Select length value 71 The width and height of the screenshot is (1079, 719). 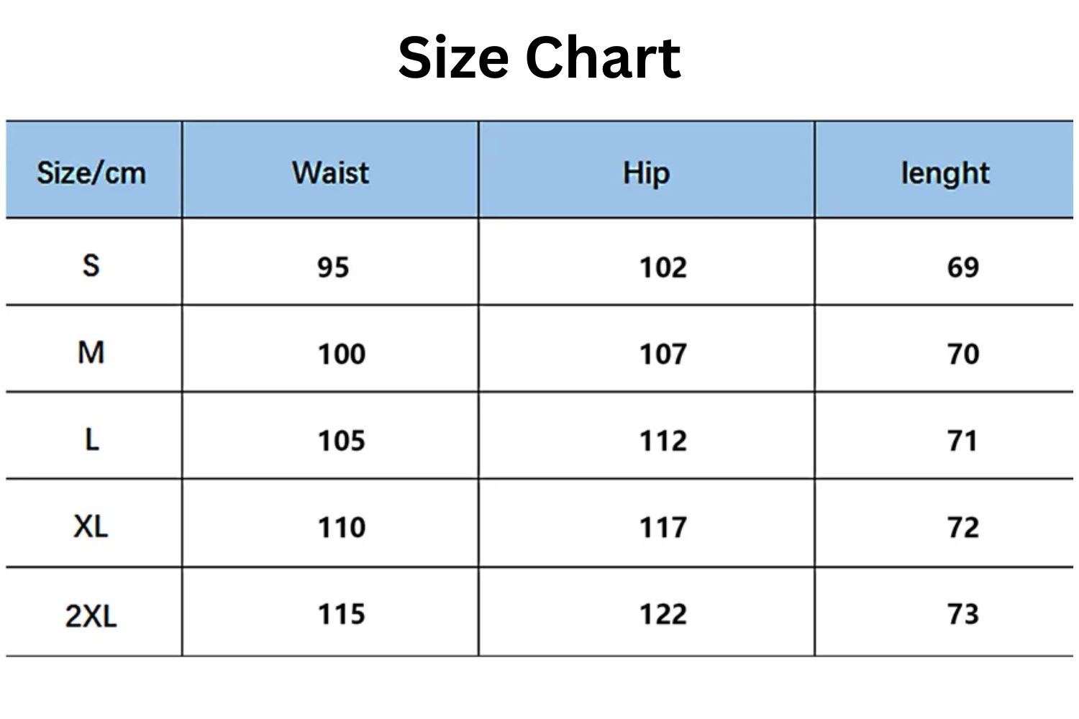[962, 441]
